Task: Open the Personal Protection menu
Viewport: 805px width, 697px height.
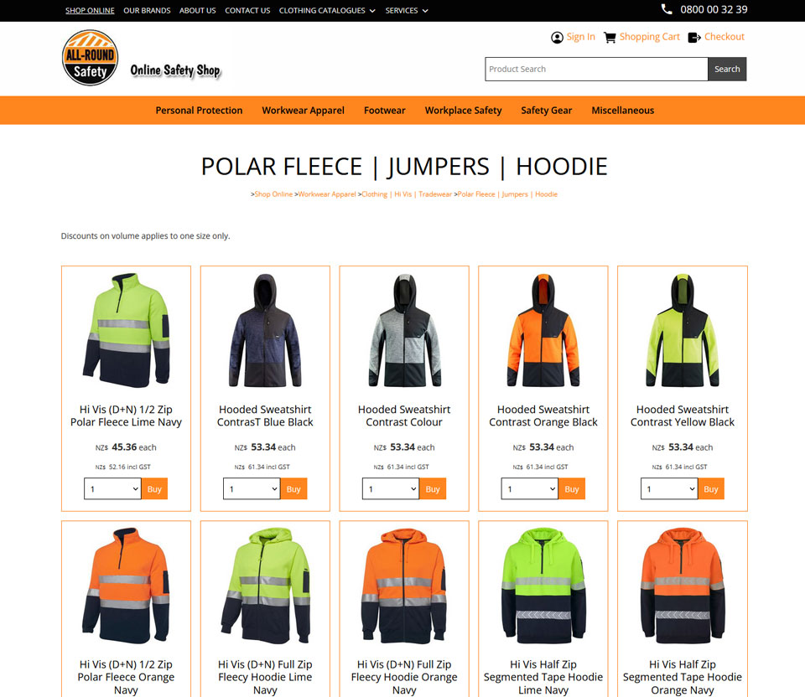Action: pos(199,111)
